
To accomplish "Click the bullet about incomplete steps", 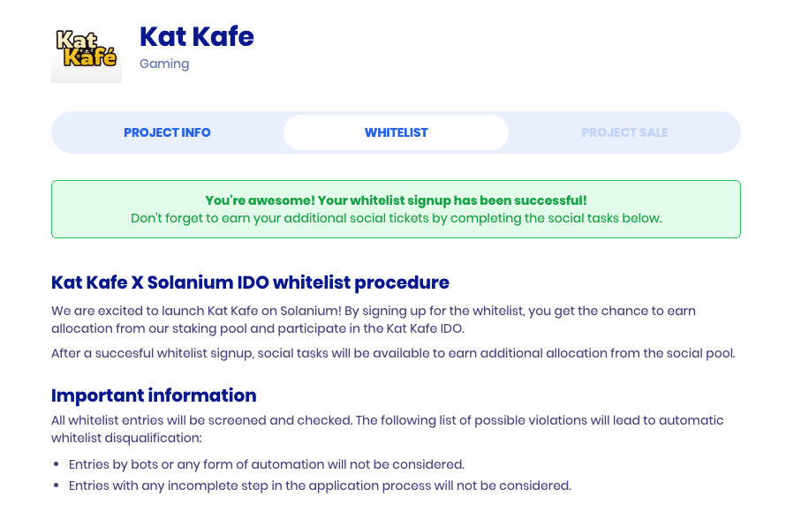I will tap(320, 486).
